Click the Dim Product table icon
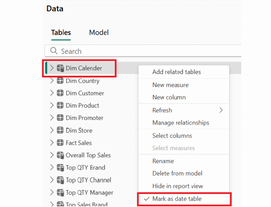Viewport: 271px width, 207px height. [x=60, y=105]
